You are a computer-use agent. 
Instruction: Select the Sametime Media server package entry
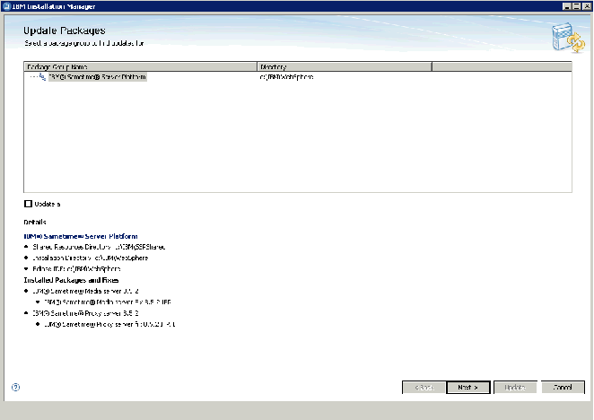coord(85,291)
